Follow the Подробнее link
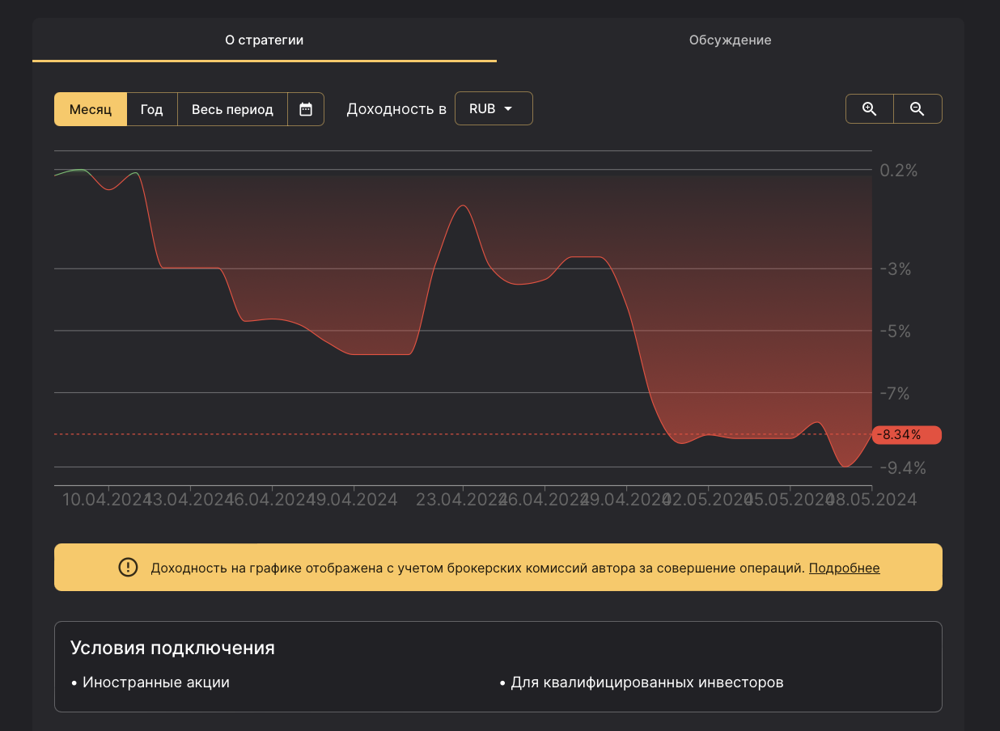The image size is (1000, 731). [844, 568]
